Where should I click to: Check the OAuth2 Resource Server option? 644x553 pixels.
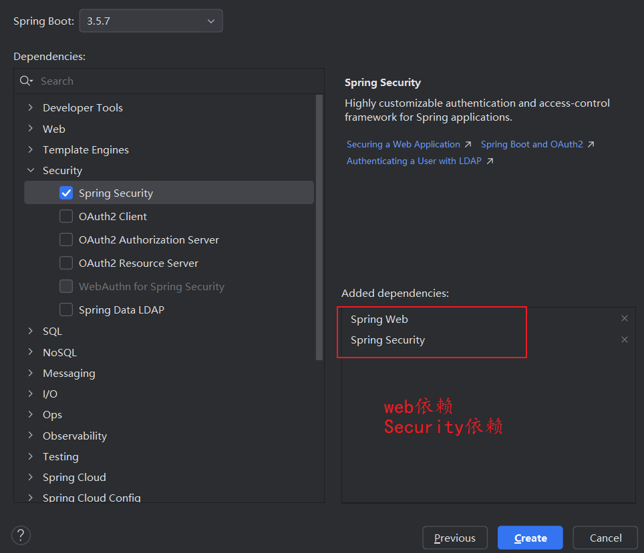click(66, 263)
